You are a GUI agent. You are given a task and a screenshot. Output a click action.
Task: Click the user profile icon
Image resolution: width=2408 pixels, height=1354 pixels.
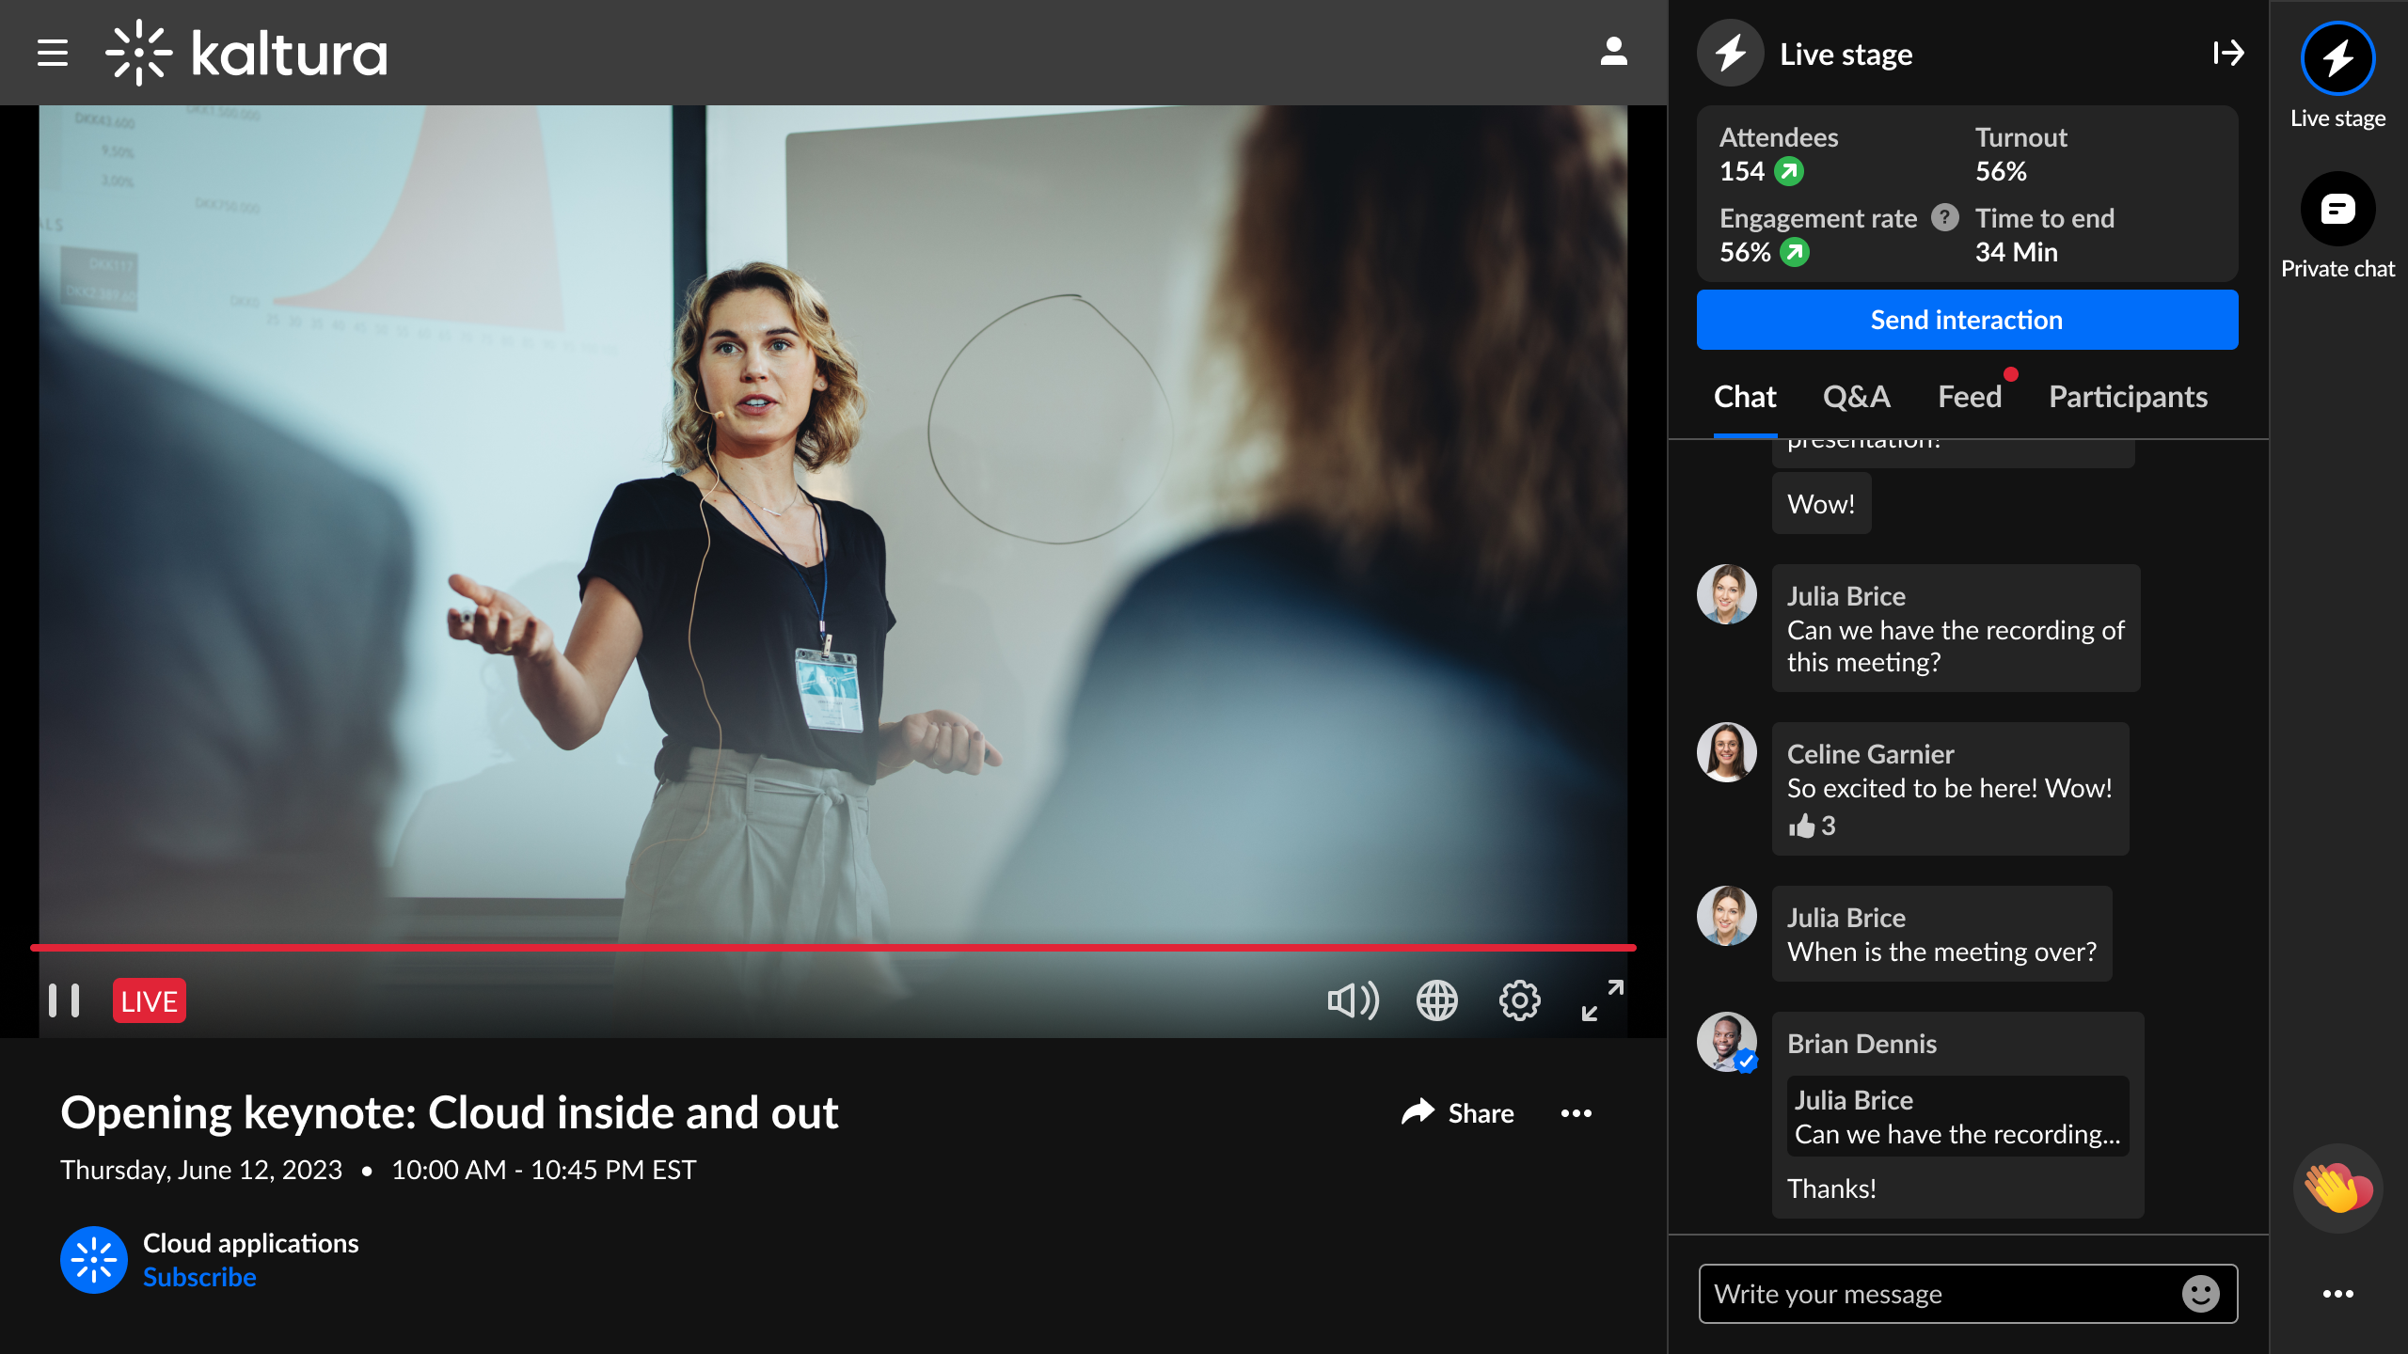[1613, 52]
